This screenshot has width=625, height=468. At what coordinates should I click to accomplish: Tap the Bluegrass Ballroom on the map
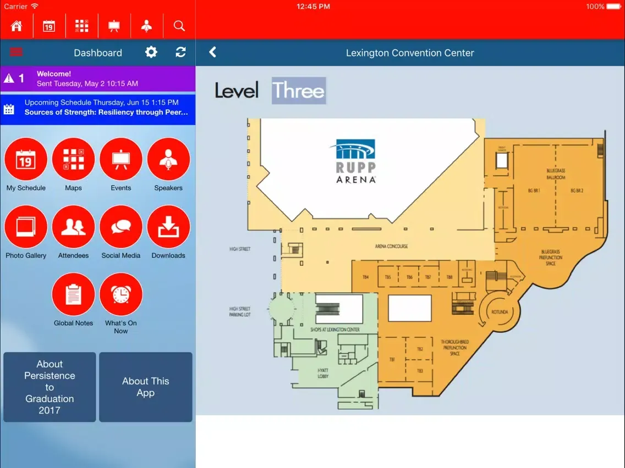[x=556, y=174]
